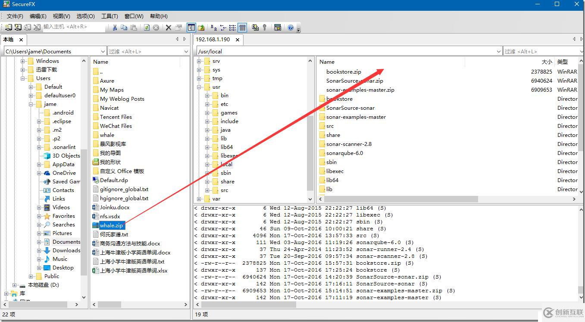Expand the Windows folder tree node
585x322 pixels.
pos(23,61)
